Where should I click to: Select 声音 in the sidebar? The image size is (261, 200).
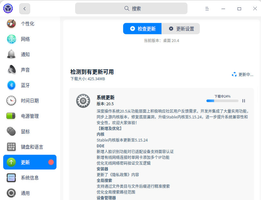pos(30,70)
